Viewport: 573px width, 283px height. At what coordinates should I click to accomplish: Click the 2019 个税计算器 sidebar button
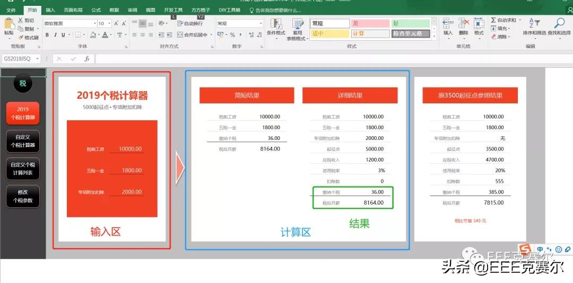[23, 113]
